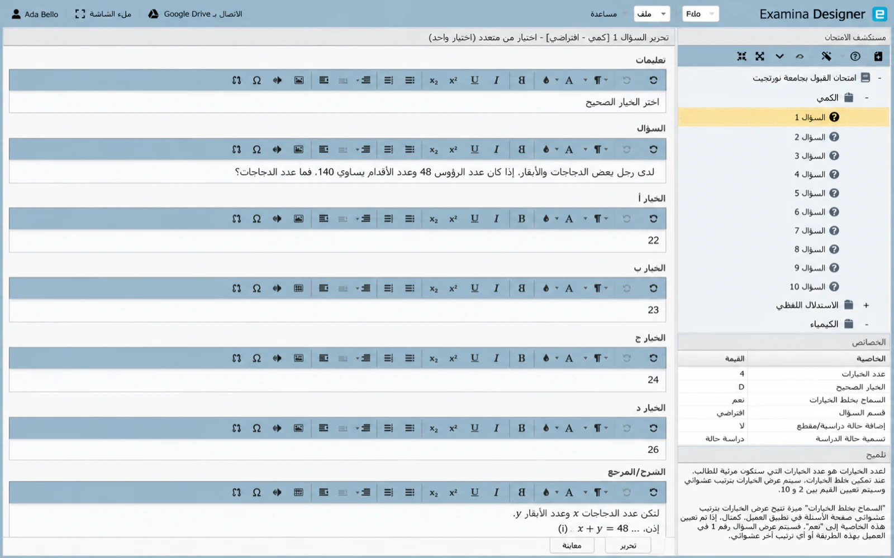Viewport: 894px width, 558px height.
Task: Click the bullet list icon in السؤال toolbar
Action: coord(410,150)
